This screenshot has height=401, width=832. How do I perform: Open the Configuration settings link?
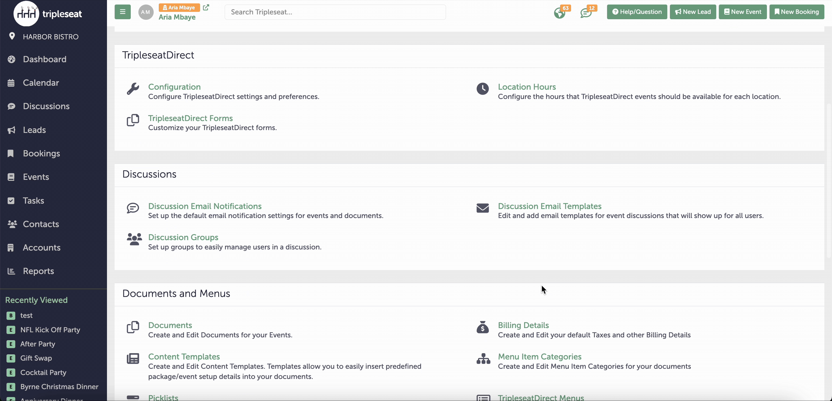(x=174, y=87)
